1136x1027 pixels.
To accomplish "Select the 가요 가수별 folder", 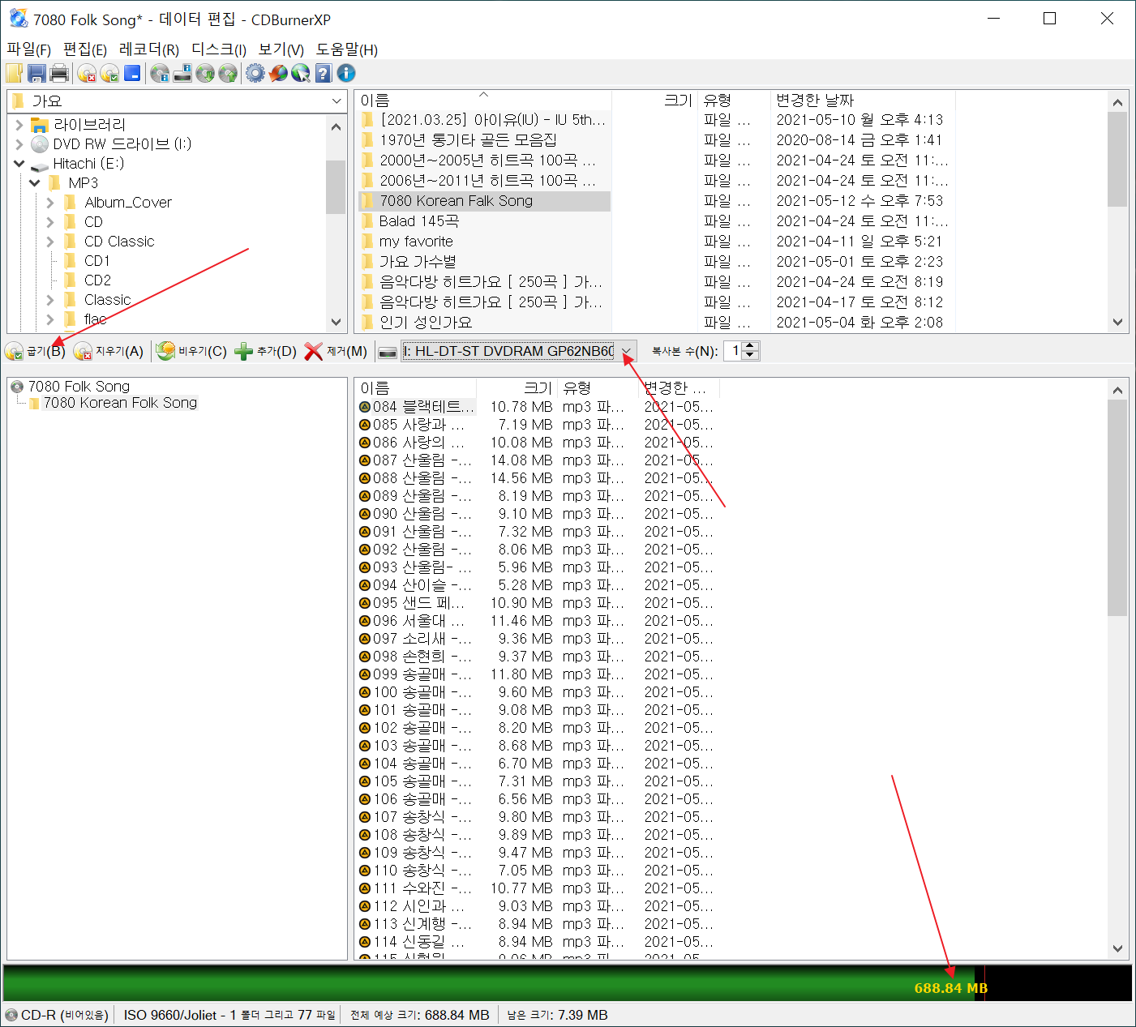I will click(x=418, y=262).
